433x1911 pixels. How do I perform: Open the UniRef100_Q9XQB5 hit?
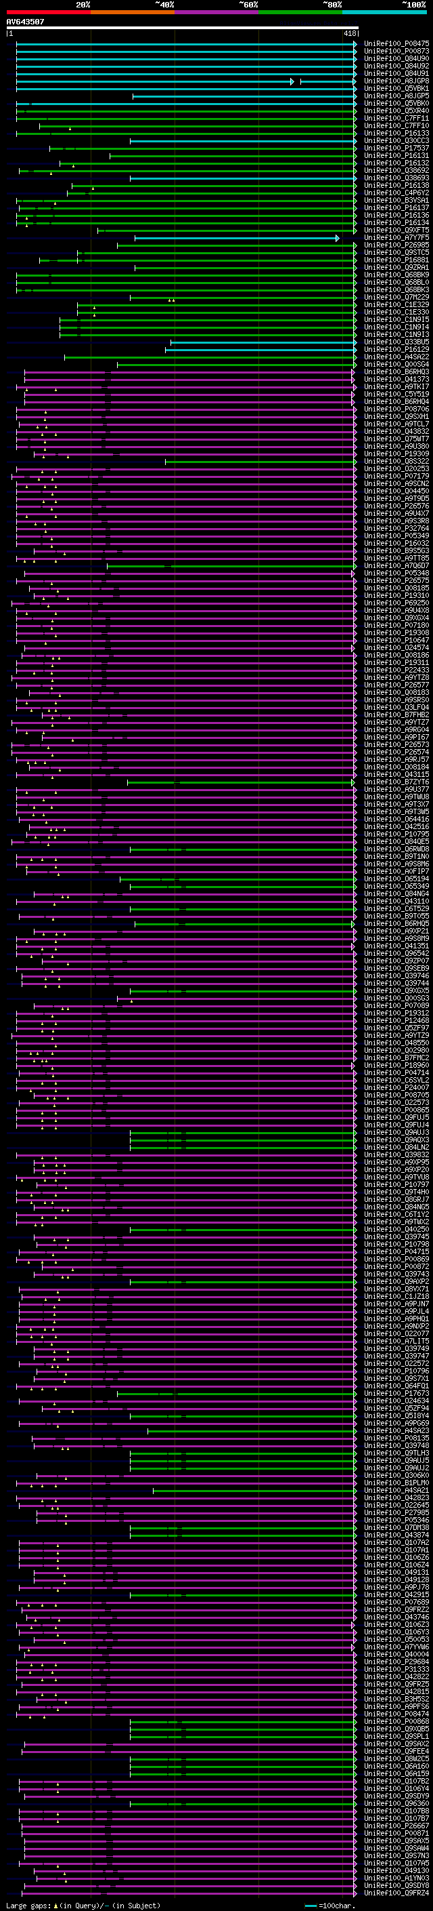[396, 1730]
